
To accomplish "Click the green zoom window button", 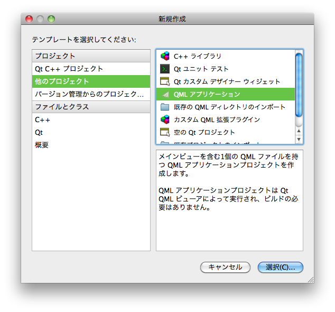I will pyautogui.click(x=51, y=19).
